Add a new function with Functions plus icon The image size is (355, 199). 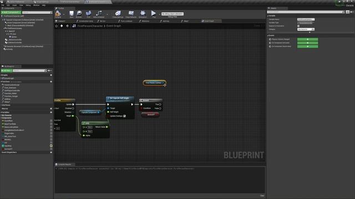(x=51, y=82)
